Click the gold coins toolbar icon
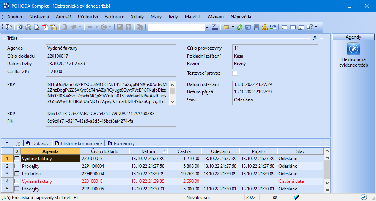 coord(265,27)
